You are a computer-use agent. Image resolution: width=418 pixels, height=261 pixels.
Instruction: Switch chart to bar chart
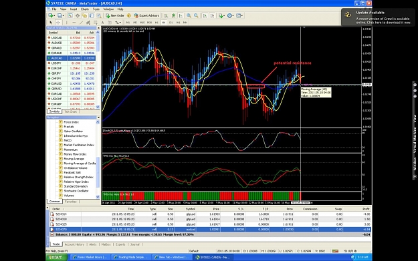point(166,16)
